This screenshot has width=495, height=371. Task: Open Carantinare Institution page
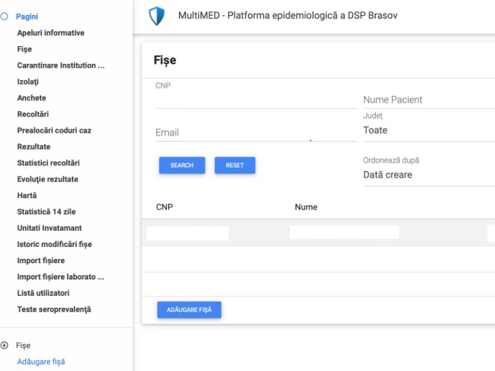coord(61,65)
